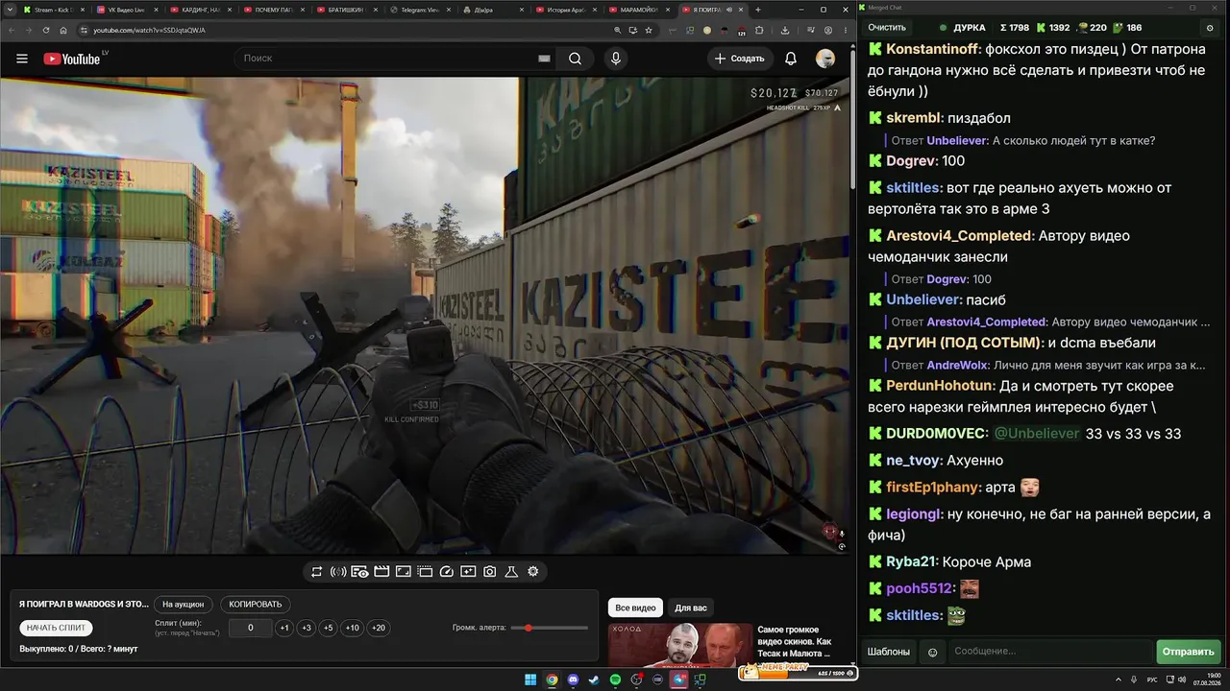Open the YouTube account avatar menu
Image resolution: width=1230 pixels, height=691 pixels.
click(x=825, y=59)
